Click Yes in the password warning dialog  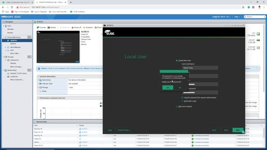[x=168, y=87]
